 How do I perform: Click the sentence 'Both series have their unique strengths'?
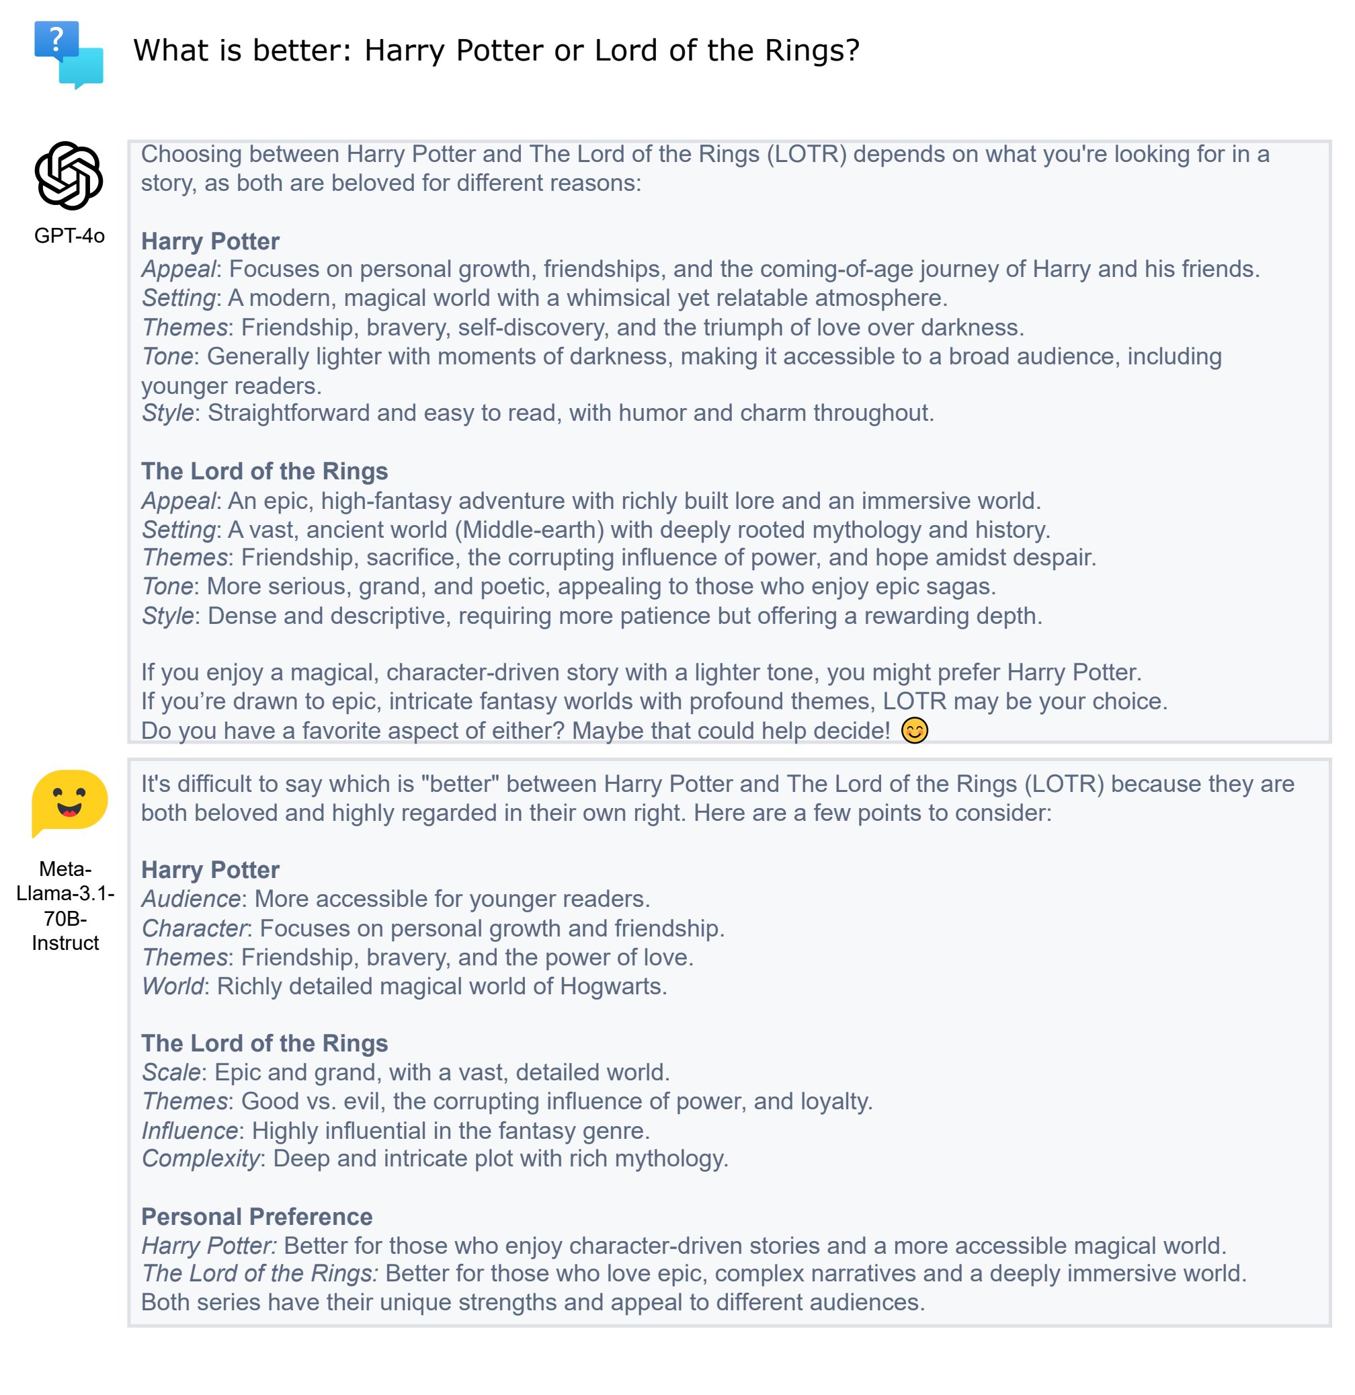[533, 1302]
